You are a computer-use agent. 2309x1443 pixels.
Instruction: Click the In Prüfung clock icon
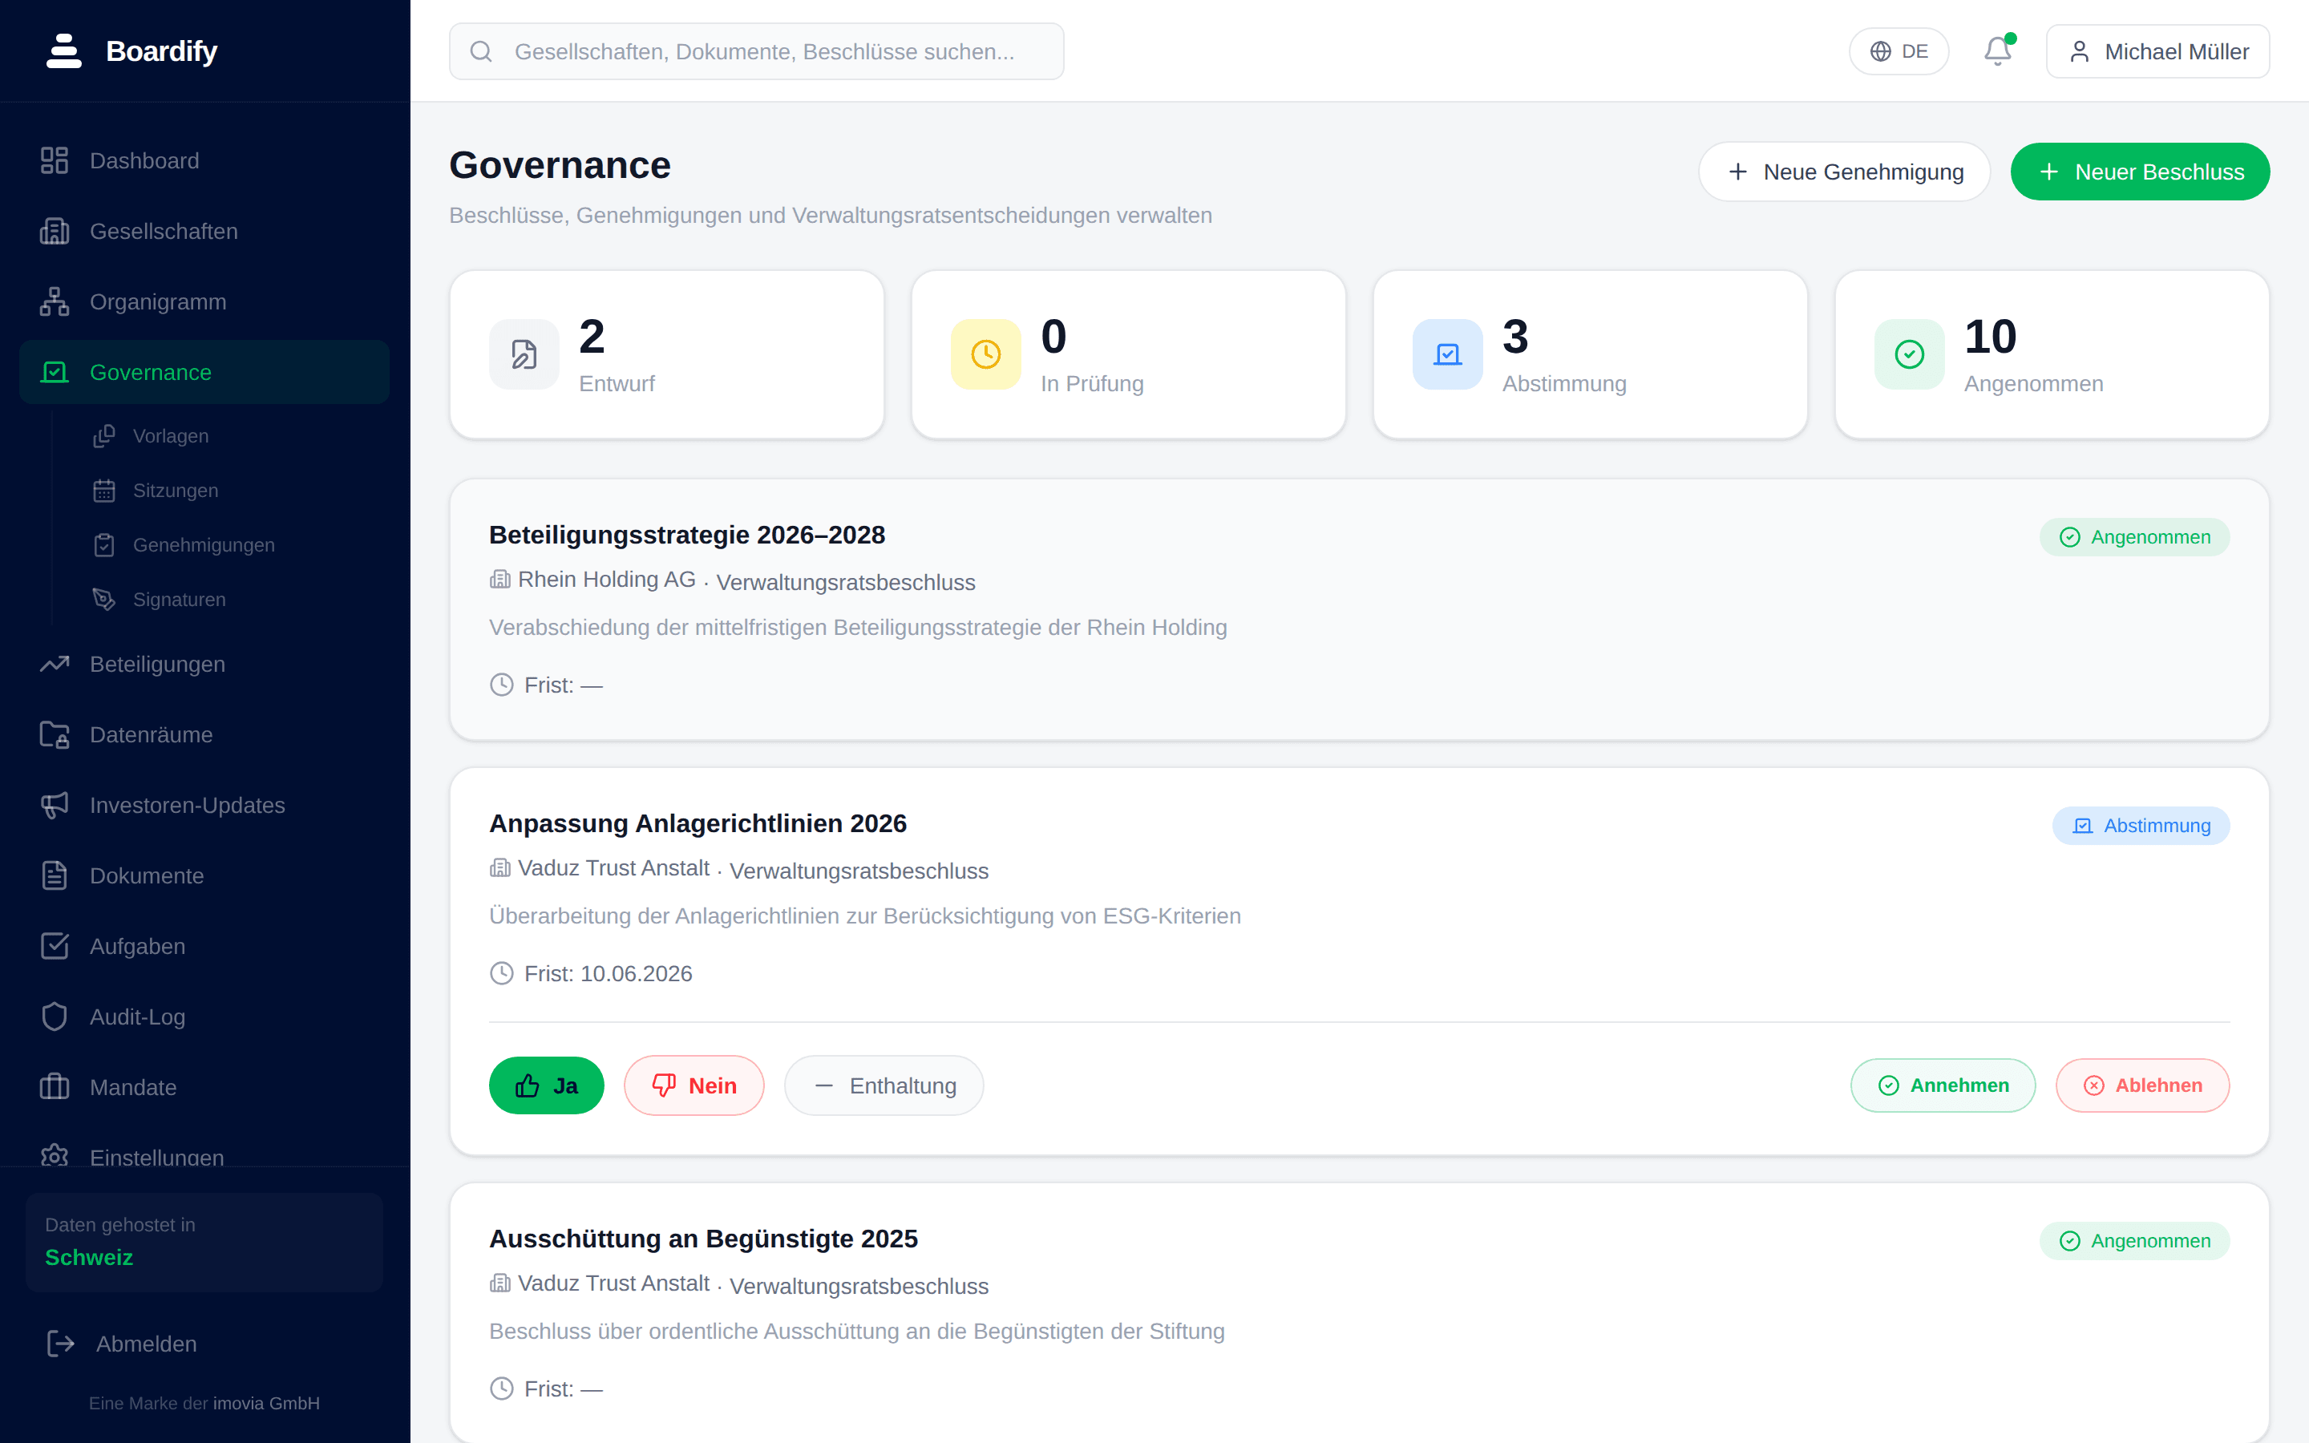(985, 354)
